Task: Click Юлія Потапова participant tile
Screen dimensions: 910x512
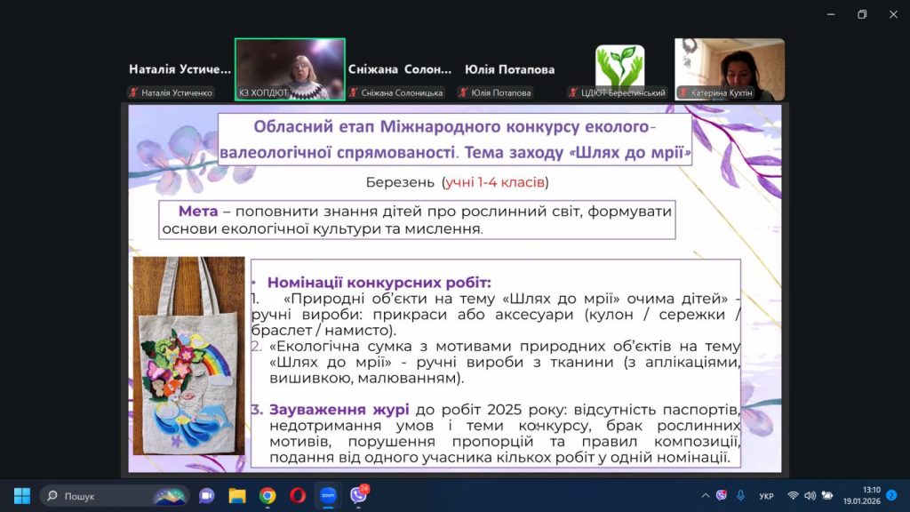Action: 509,69
